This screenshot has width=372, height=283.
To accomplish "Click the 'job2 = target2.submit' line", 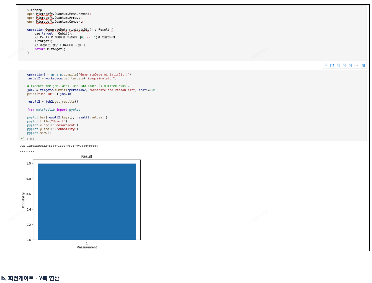I will [92, 90].
